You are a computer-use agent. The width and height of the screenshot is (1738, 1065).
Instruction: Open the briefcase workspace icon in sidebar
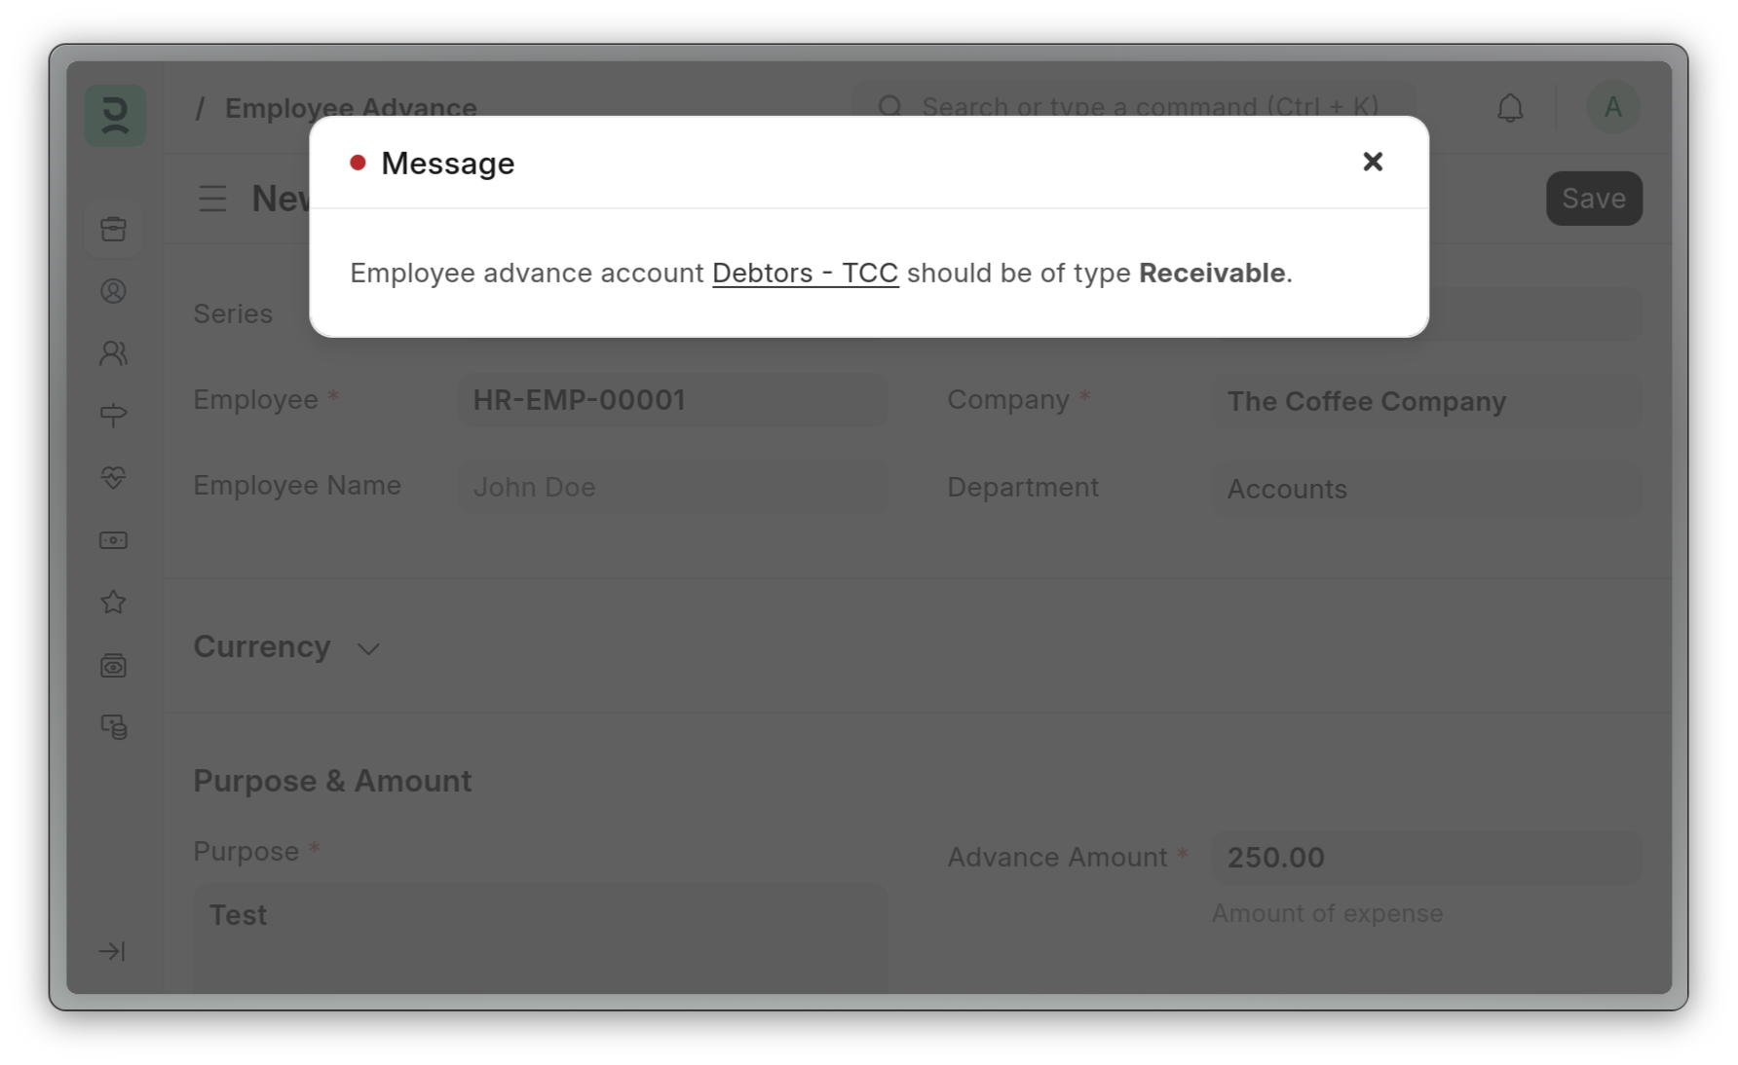pos(114,229)
